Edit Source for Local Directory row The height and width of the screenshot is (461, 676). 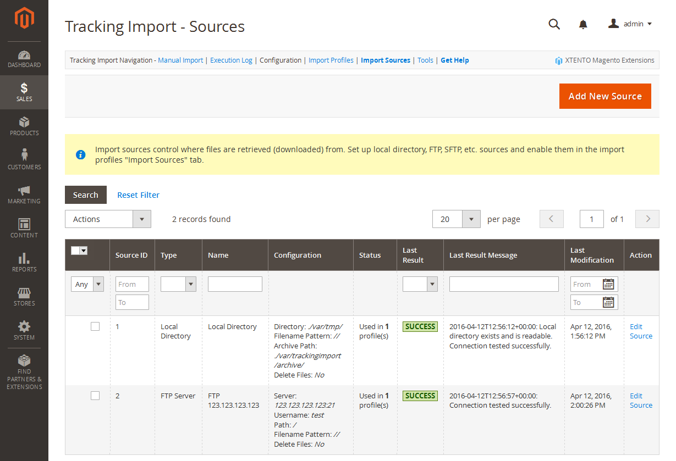[641, 331]
